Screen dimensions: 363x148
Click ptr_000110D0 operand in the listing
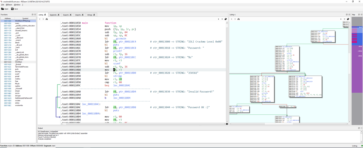coord(128,73)
